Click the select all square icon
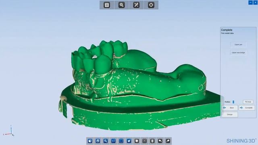 pos(137,141)
